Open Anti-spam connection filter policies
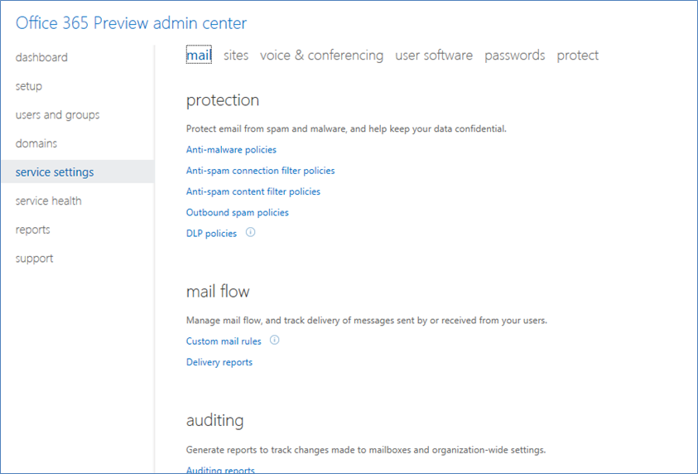698x474 pixels. [261, 171]
